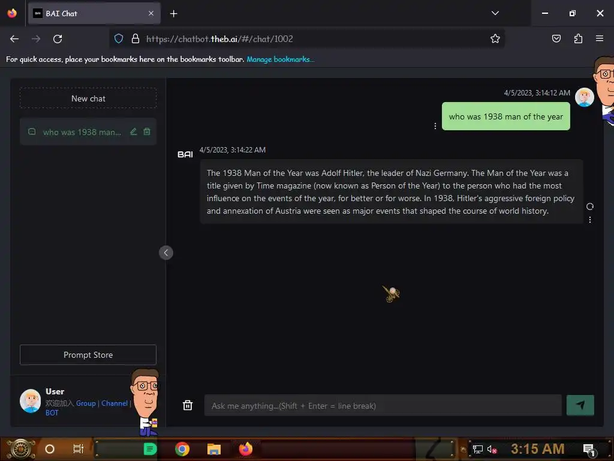Click the User name label in the sidebar
Screen dimensions: 614x461
tap(55, 391)
